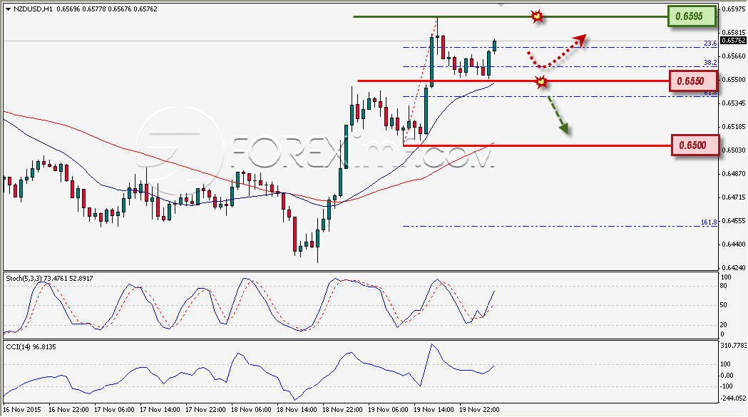Viewport: 748px width, 417px height.
Task: Click the 18 Nov 14:00 time axis label
Action: point(297,410)
